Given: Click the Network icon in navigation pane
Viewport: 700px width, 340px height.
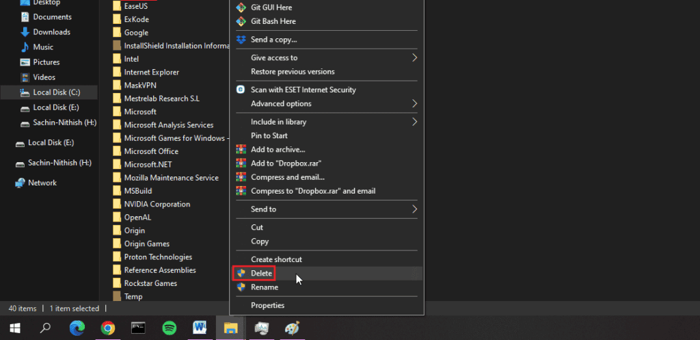Looking at the screenshot, I should (20, 183).
